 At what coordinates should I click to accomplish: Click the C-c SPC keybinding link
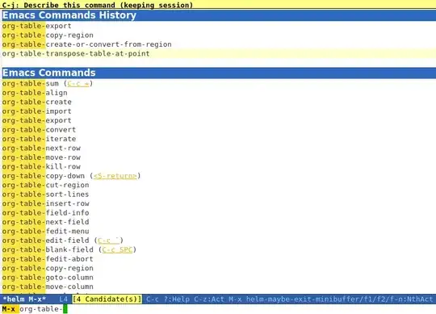[117, 249]
